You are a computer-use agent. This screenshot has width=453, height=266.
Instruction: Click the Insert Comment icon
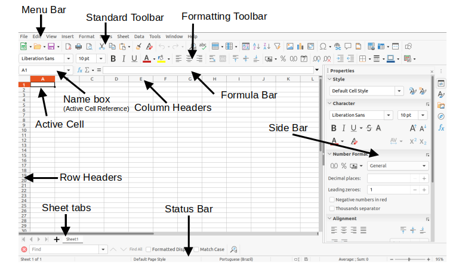pos(348,47)
